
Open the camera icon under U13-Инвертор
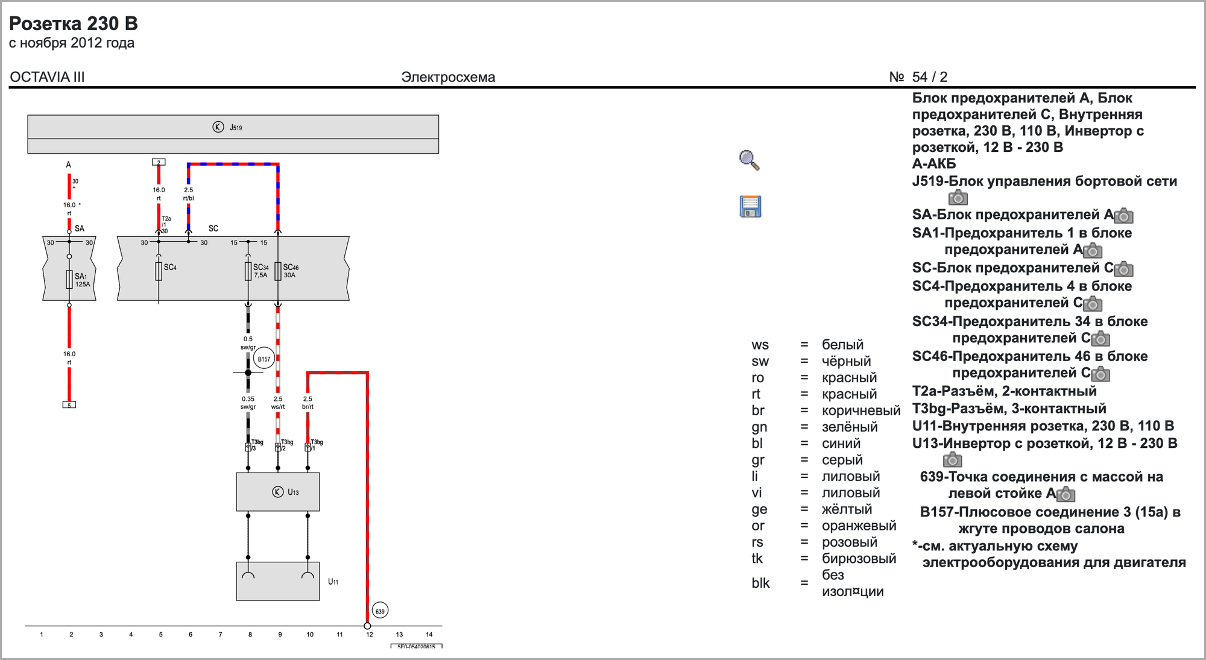(952, 460)
